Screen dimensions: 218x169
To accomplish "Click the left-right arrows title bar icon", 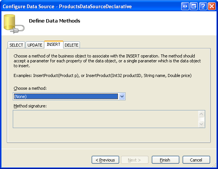I will pos(185,6).
